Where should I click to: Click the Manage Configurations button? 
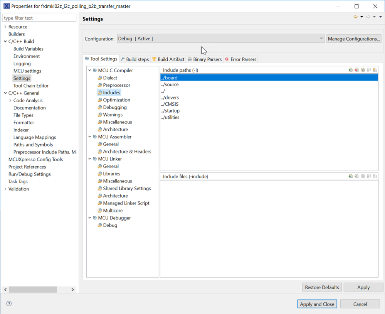click(x=354, y=39)
